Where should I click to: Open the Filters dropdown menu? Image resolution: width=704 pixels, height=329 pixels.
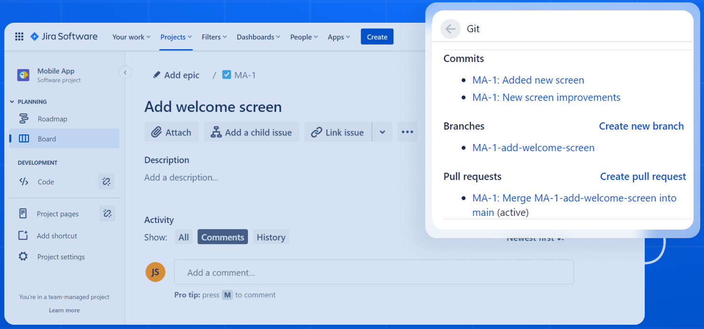pos(214,37)
